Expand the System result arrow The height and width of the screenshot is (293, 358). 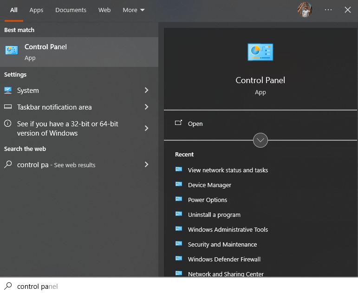[x=147, y=90]
